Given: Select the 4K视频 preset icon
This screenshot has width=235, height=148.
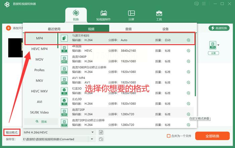Looking at the screenshot, I should (64, 49).
